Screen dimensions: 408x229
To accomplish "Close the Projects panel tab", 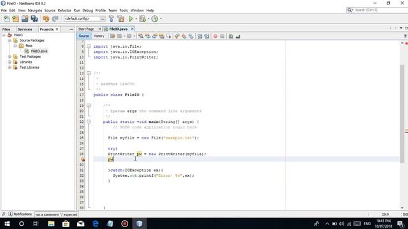I will tap(57, 29).
